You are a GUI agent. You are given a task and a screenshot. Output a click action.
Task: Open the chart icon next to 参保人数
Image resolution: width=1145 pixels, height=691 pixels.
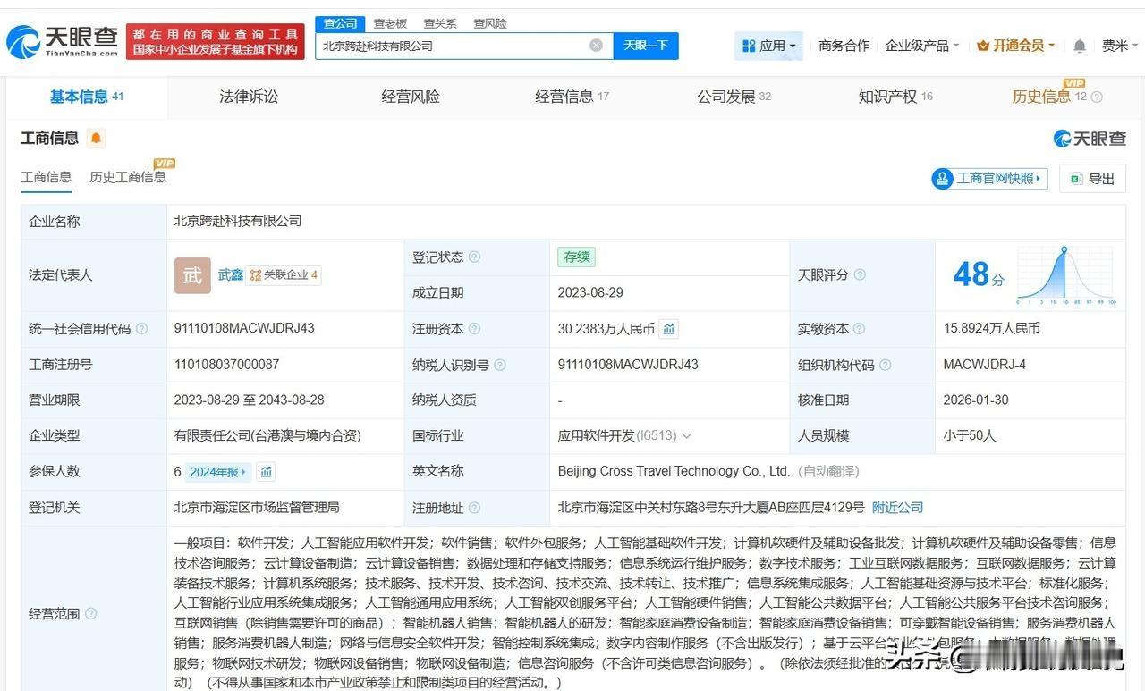[266, 472]
